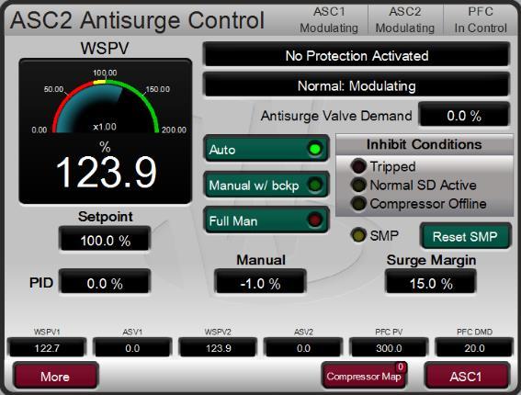Viewport: 521px width, 395px height.
Task: Open the Compressor Map screen
Action: point(364,376)
